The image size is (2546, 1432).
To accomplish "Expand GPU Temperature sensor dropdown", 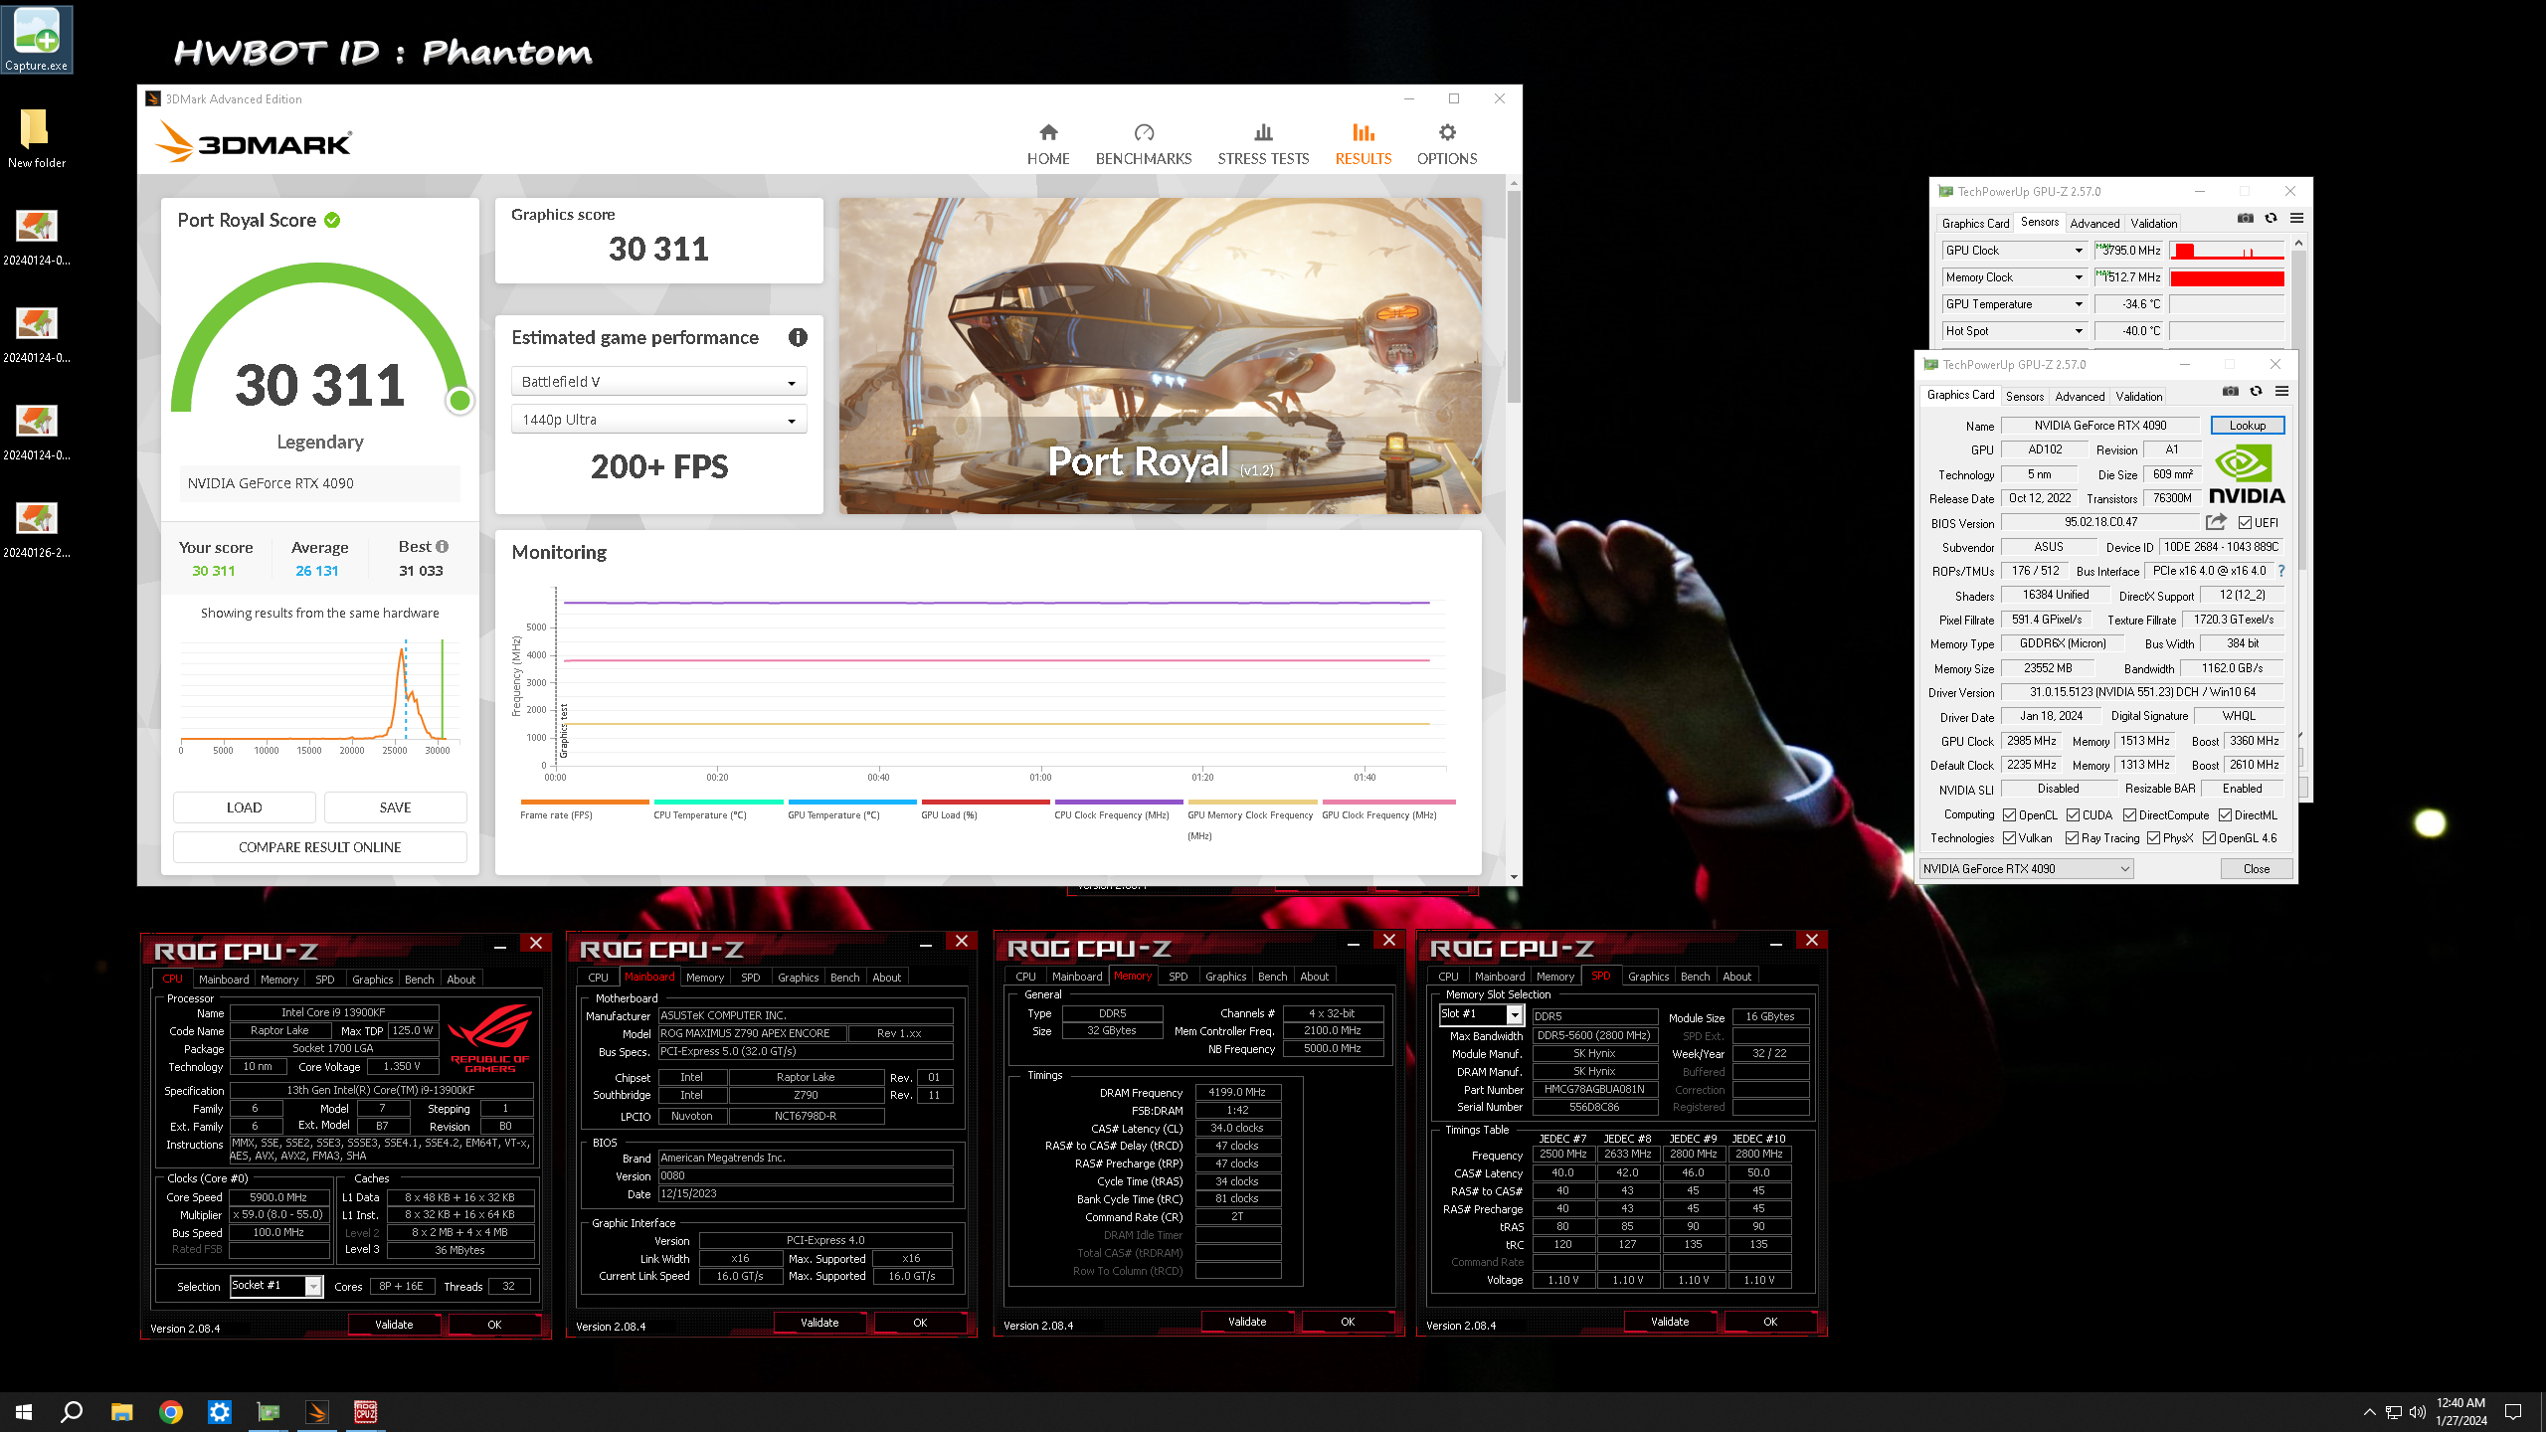I will (2078, 304).
